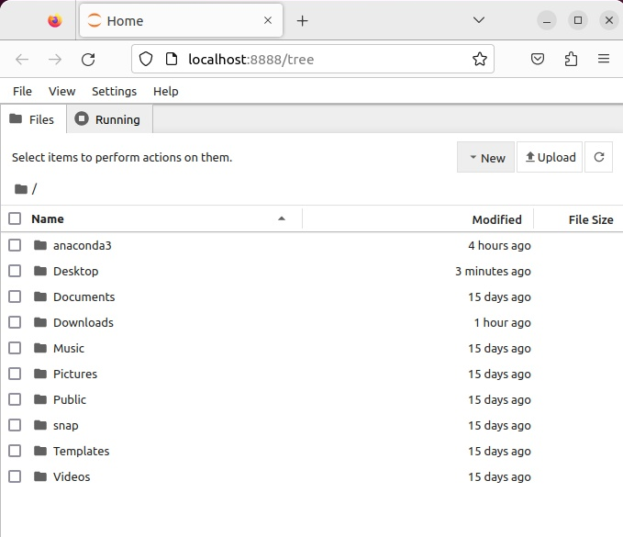The height and width of the screenshot is (537, 623).
Task: Open the Documents folder link
Action: 83,296
